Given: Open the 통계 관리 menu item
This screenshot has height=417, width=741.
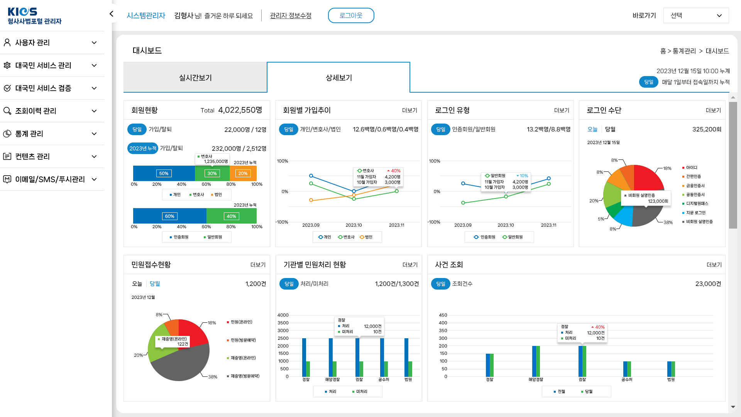Looking at the screenshot, I should click(x=52, y=134).
